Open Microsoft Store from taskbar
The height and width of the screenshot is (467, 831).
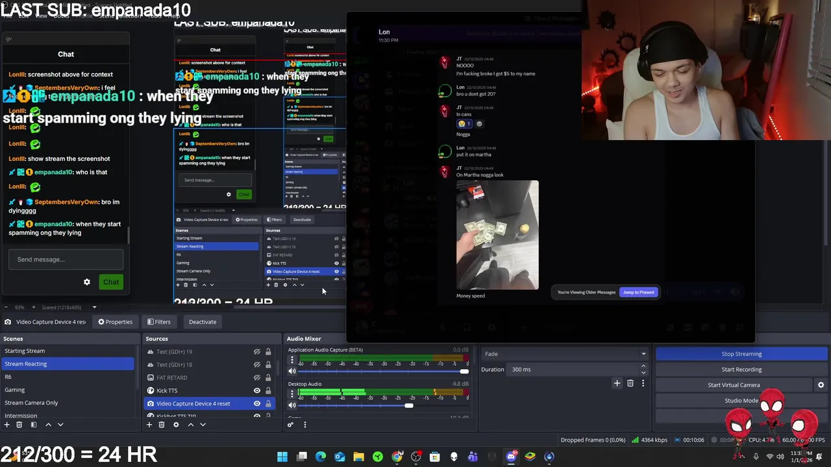(x=434, y=457)
